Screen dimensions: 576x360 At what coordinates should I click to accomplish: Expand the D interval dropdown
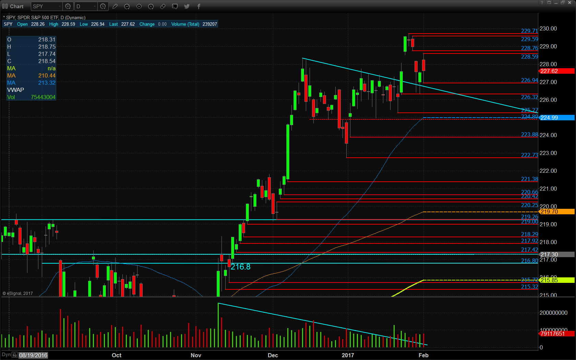(x=95, y=6)
